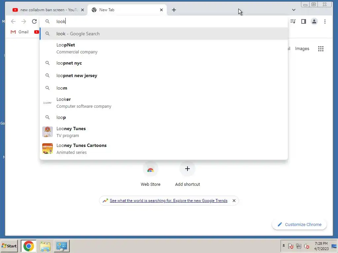Open the control panel taskbar icon
This screenshot has height=253, width=338.
pyautogui.click(x=62, y=246)
